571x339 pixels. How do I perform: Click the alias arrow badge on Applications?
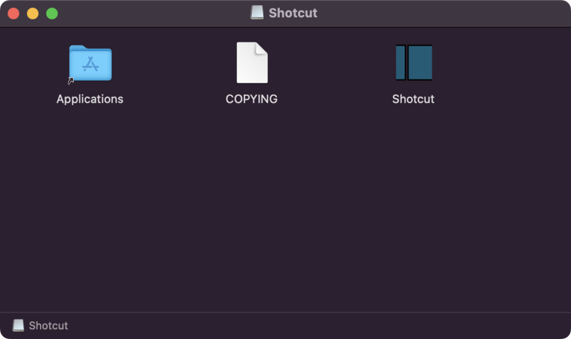71,81
